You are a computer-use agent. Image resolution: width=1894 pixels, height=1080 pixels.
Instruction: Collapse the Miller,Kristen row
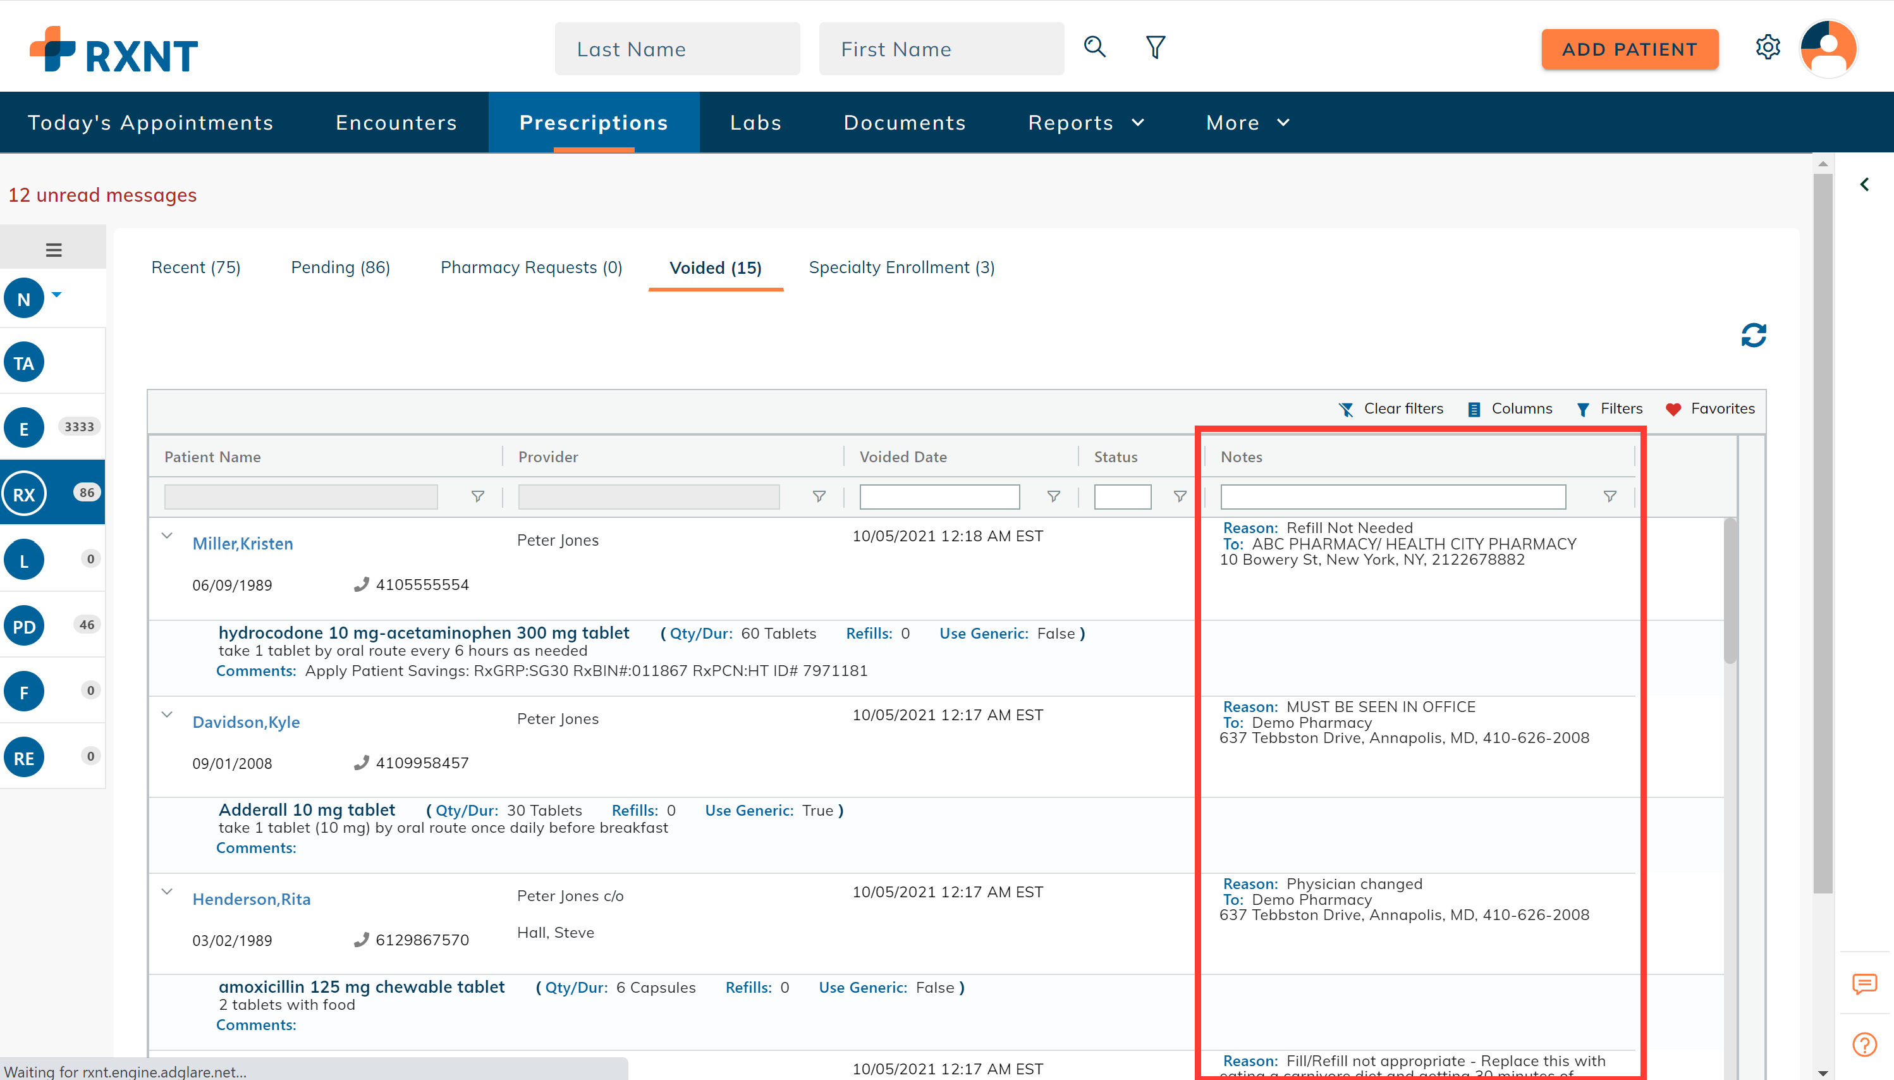(x=167, y=536)
